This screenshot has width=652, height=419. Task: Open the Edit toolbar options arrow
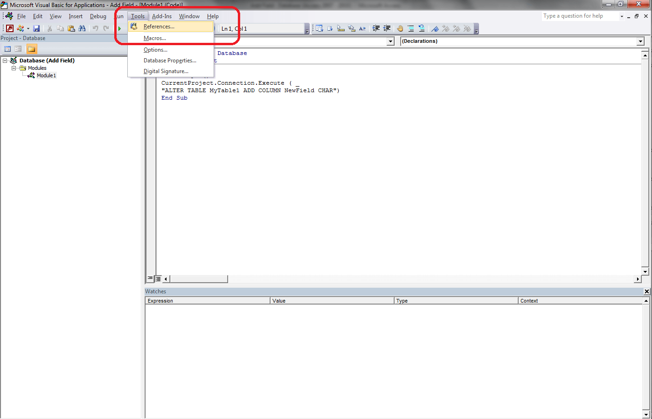[476, 30]
